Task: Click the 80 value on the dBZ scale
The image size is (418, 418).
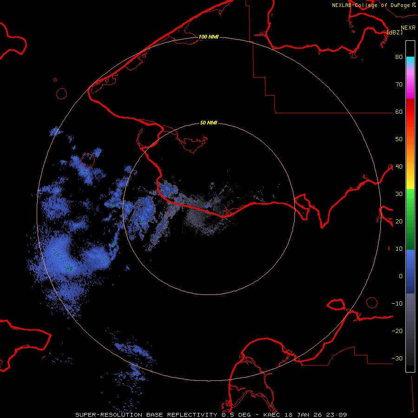Action: click(399, 57)
